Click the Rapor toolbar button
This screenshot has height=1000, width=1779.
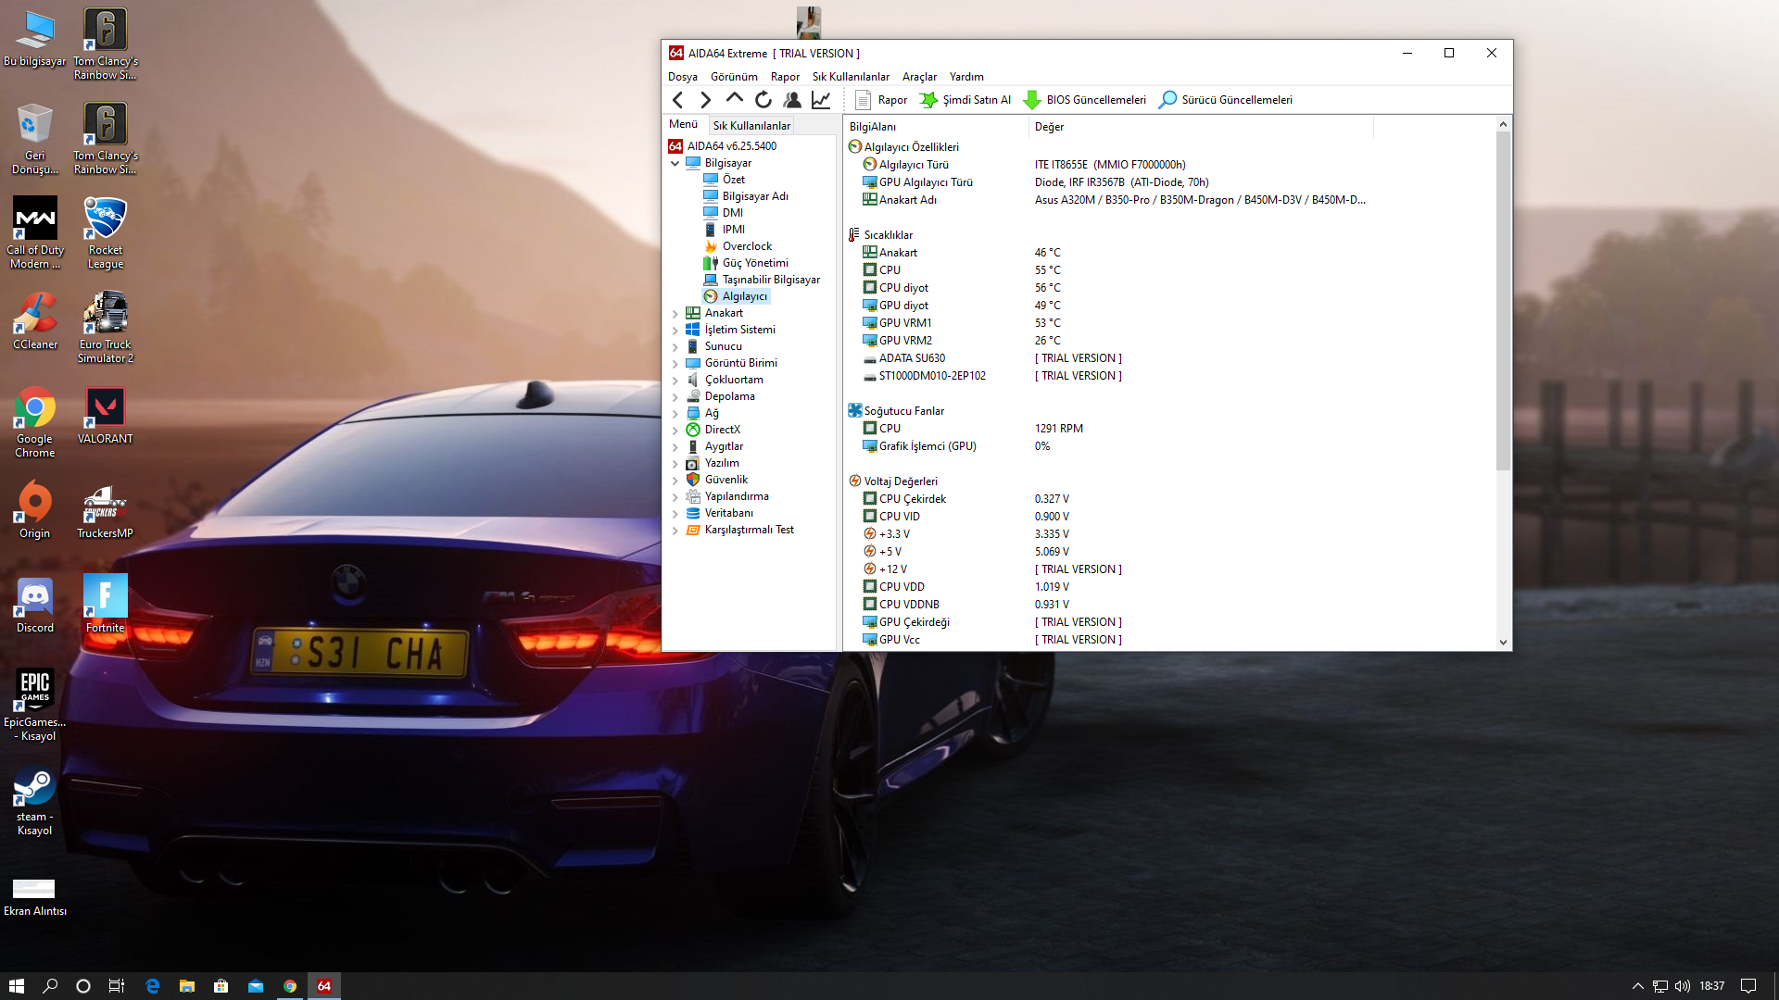pos(881,100)
